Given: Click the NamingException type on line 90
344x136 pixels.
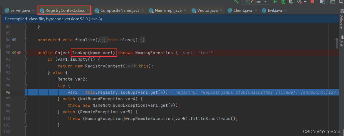Looking at the screenshot, I should click(154, 53).
